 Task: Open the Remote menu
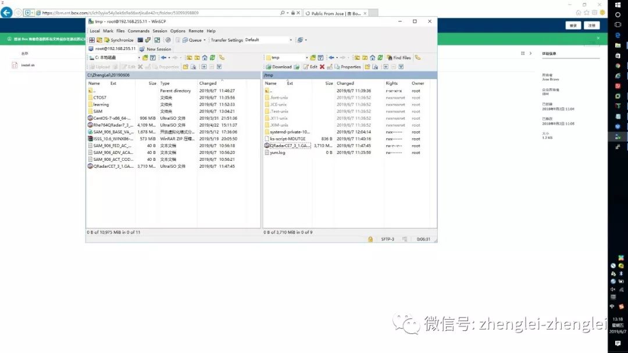tap(196, 31)
